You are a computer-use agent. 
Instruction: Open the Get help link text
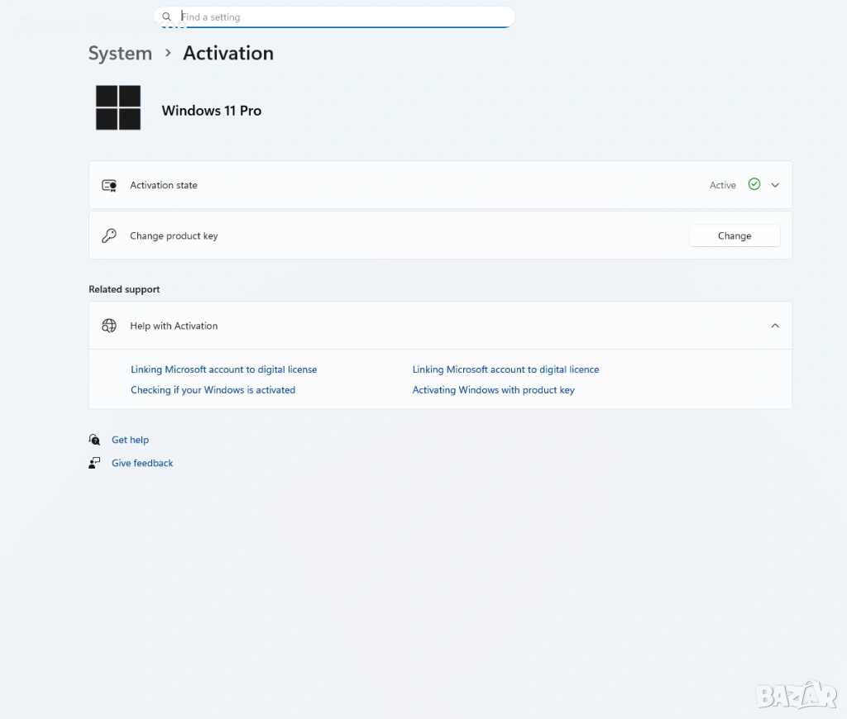130,440
